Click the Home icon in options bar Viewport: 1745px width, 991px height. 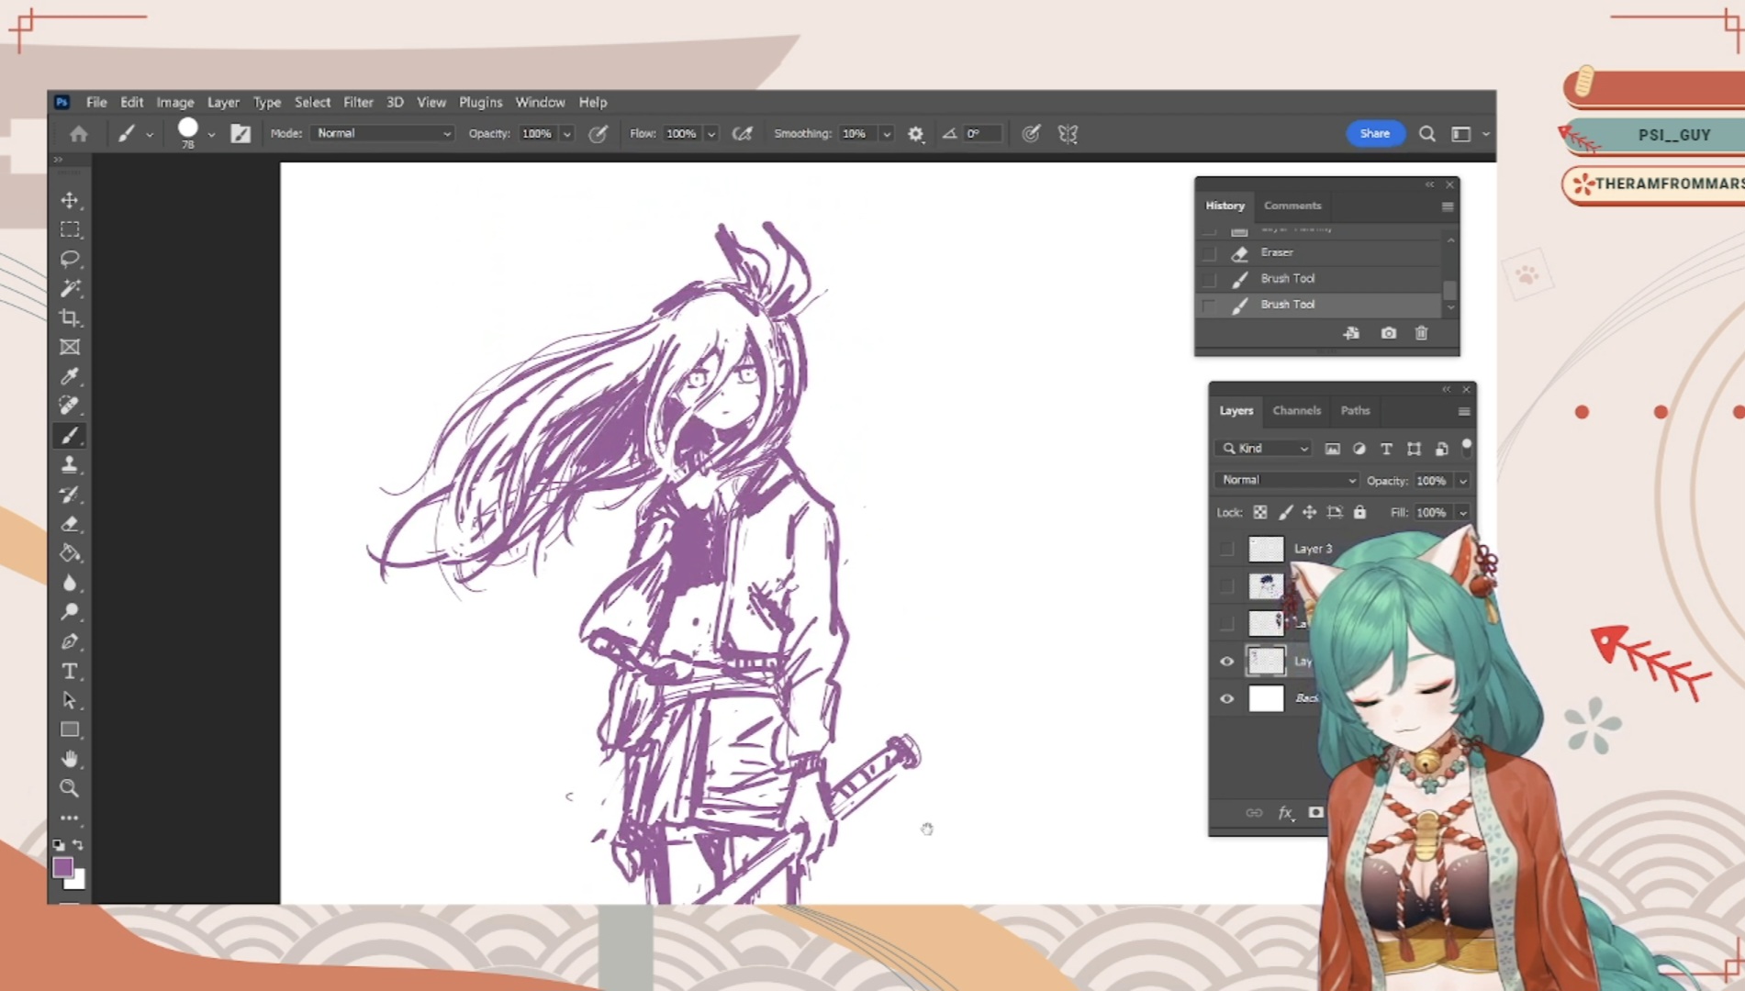(79, 134)
